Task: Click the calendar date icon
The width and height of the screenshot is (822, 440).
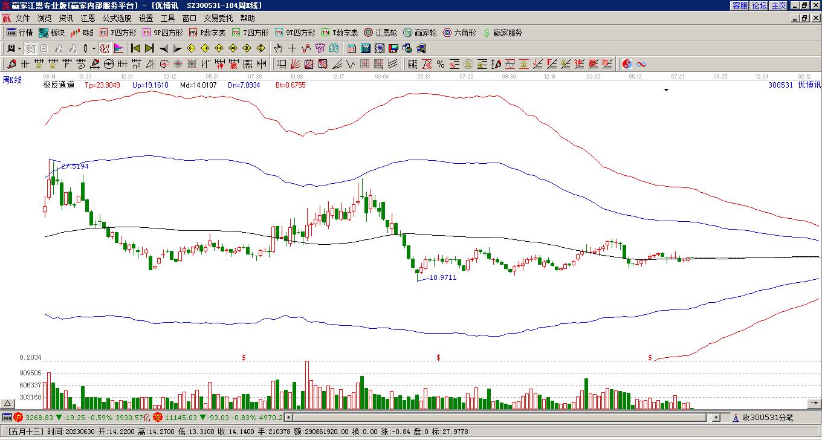Action: click(x=352, y=48)
